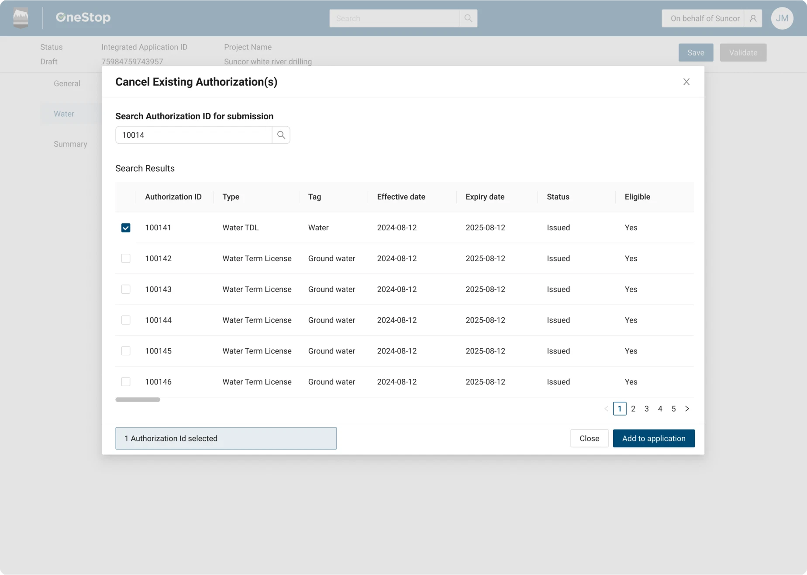
Task: Click the Save button
Action: pyautogui.click(x=696, y=52)
